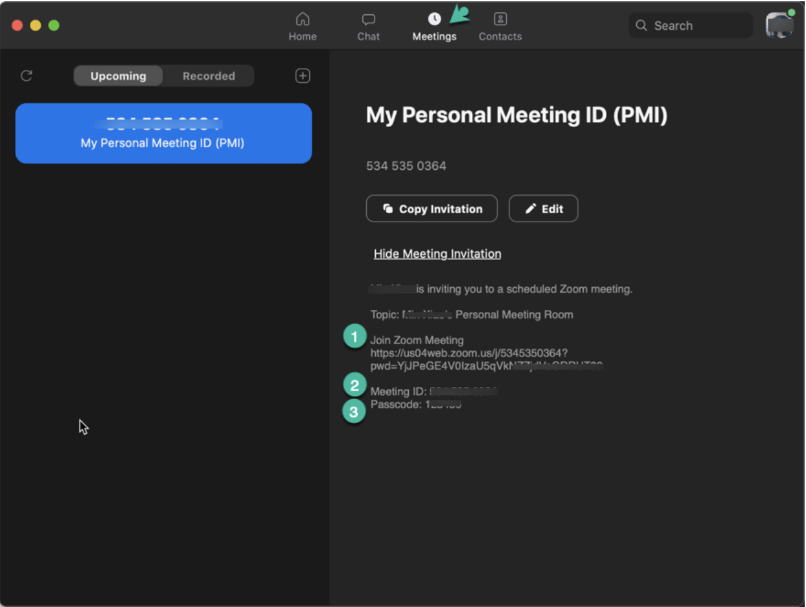Image resolution: width=806 pixels, height=607 pixels.
Task: Open the Contacts icon
Action: tap(500, 19)
